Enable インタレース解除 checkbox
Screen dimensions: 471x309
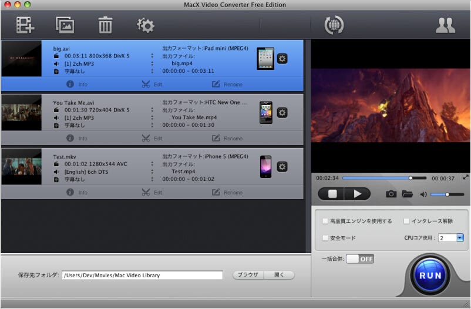click(x=406, y=221)
